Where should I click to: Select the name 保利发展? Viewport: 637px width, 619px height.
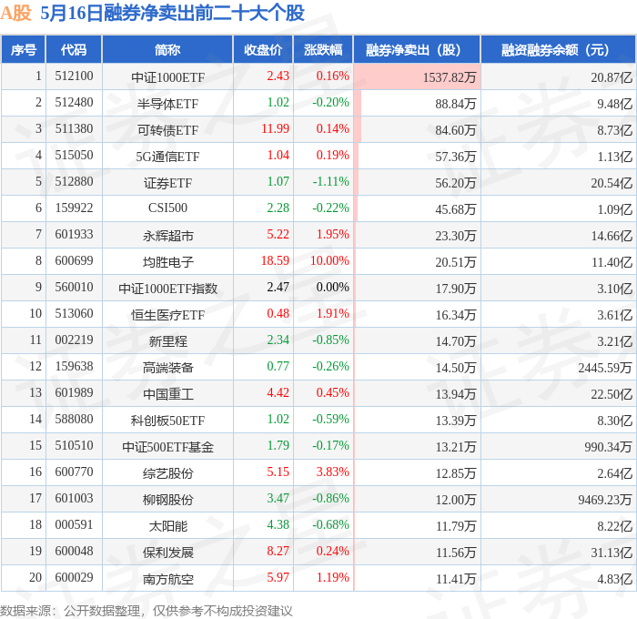(x=167, y=553)
